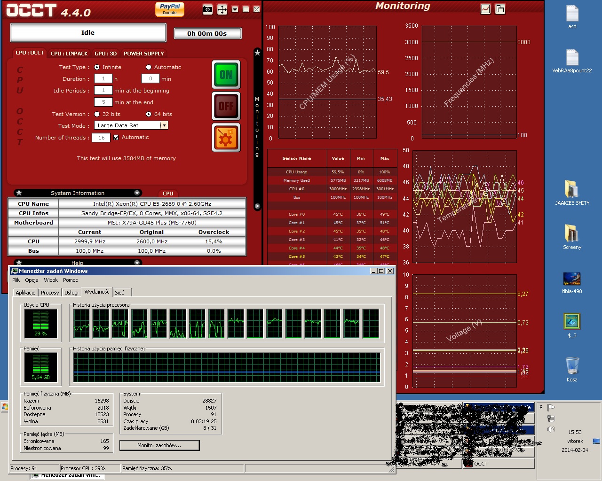The image size is (602, 481).
Task: Choose the 64 bits test version
Action: (149, 114)
